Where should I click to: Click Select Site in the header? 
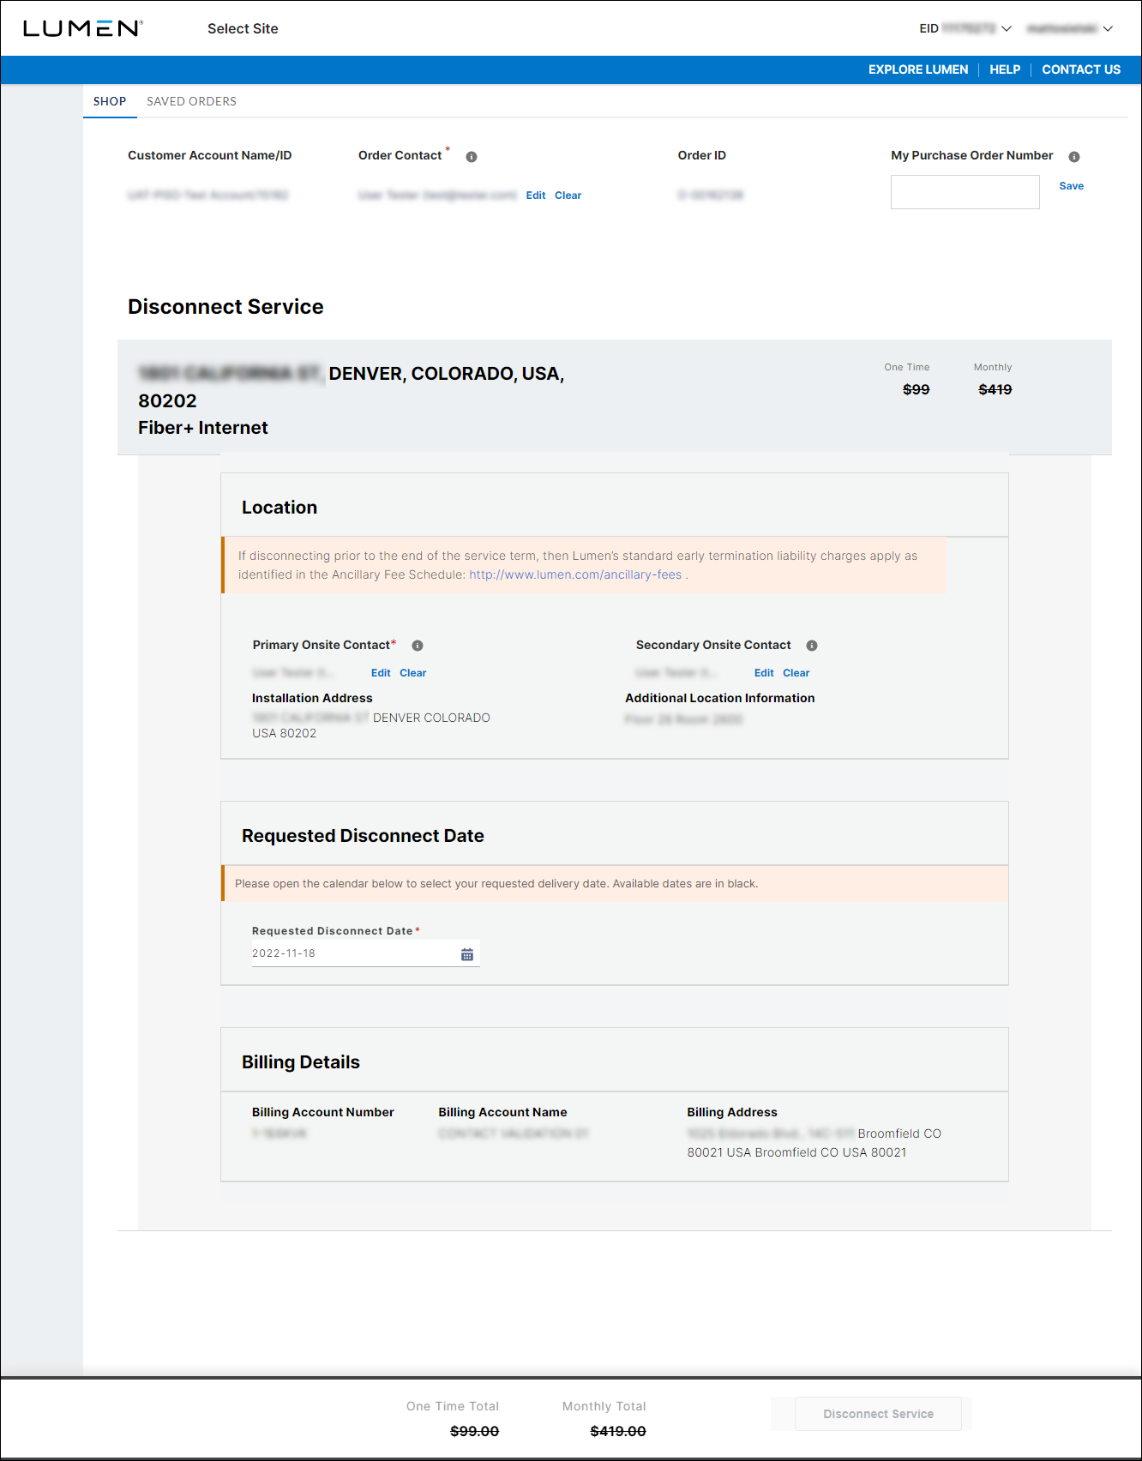pyautogui.click(x=243, y=28)
